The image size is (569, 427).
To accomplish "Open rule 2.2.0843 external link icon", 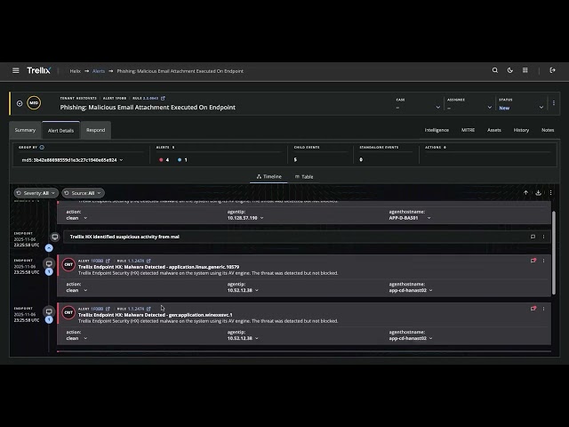I will click(163, 98).
